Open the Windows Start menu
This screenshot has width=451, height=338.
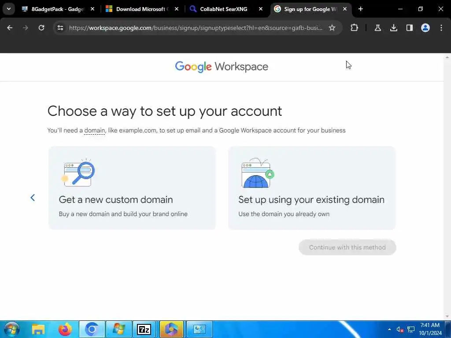point(12,329)
